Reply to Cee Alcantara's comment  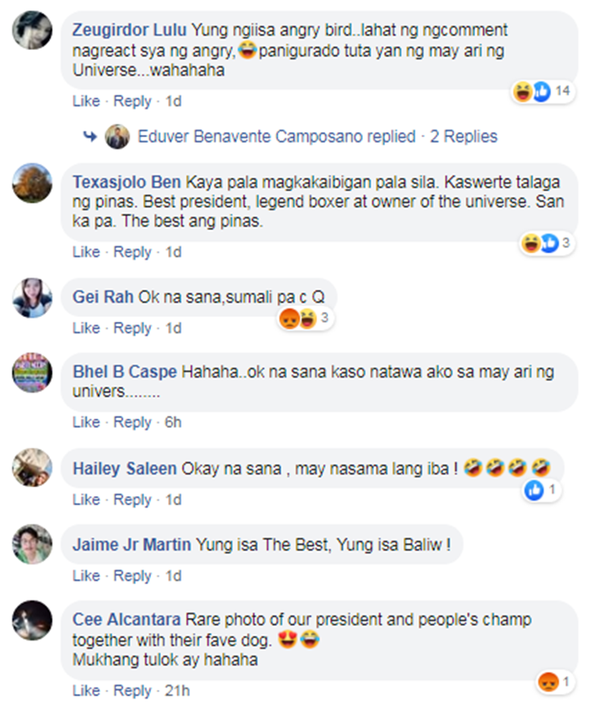tap(132, 691)
